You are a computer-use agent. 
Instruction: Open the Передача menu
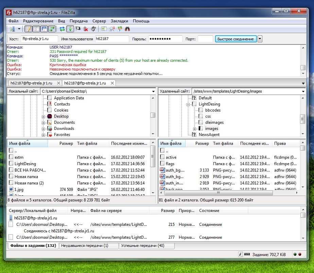tap(78, 21)
